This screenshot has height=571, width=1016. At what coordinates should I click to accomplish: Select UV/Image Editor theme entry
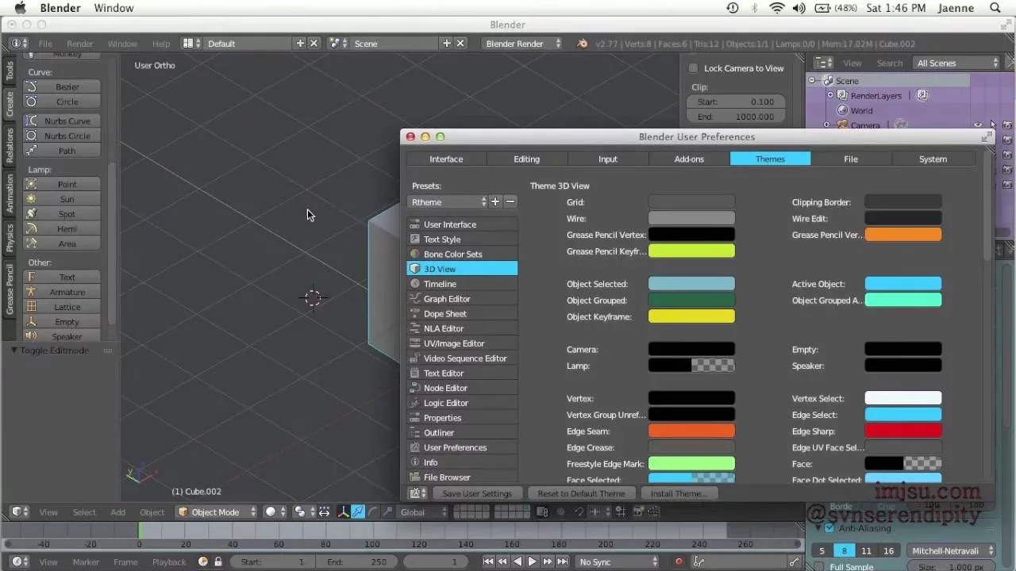(x=462, y=343)
